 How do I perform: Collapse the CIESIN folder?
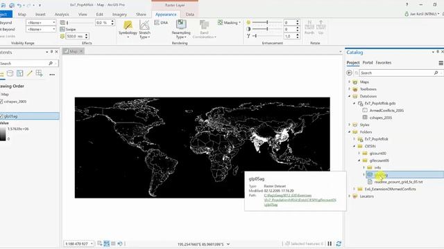pos(354,146)
